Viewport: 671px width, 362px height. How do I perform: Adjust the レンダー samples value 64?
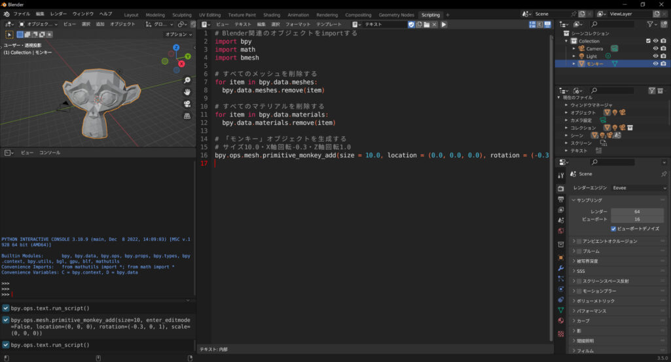[637, 212]
